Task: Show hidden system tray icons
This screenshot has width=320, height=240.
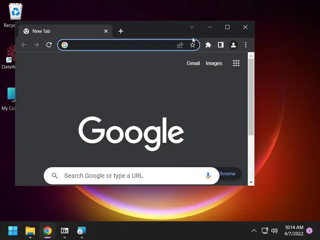Action: tap(254, 231)
